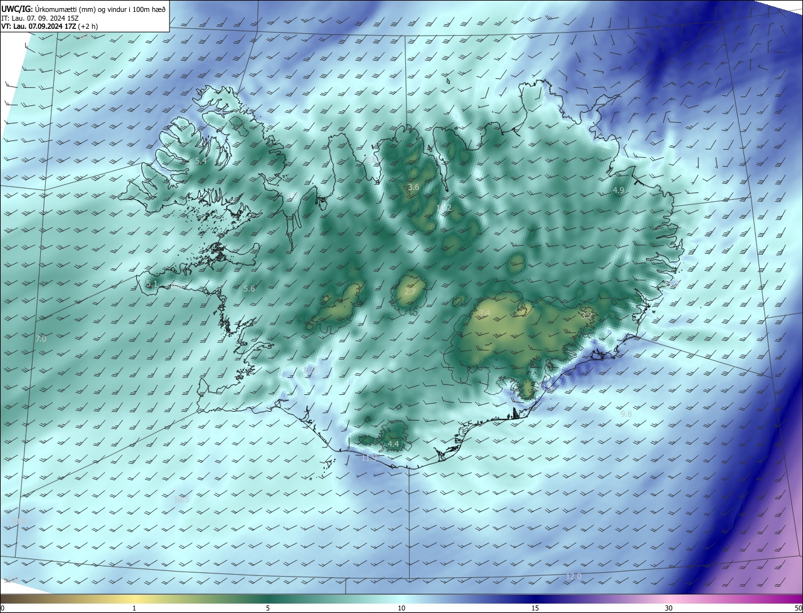803x613 pixels.
Task: Click the 2.7 value on the central glacier
Action: (x=410, y=292)
